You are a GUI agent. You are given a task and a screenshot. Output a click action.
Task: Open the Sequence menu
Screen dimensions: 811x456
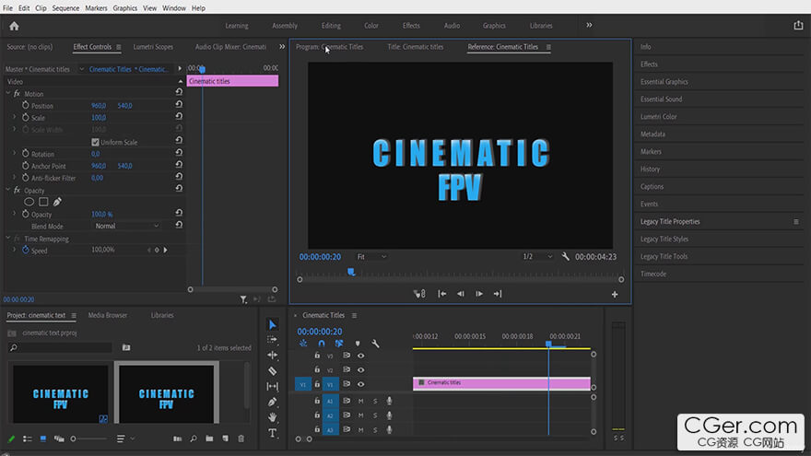[65, 8]
